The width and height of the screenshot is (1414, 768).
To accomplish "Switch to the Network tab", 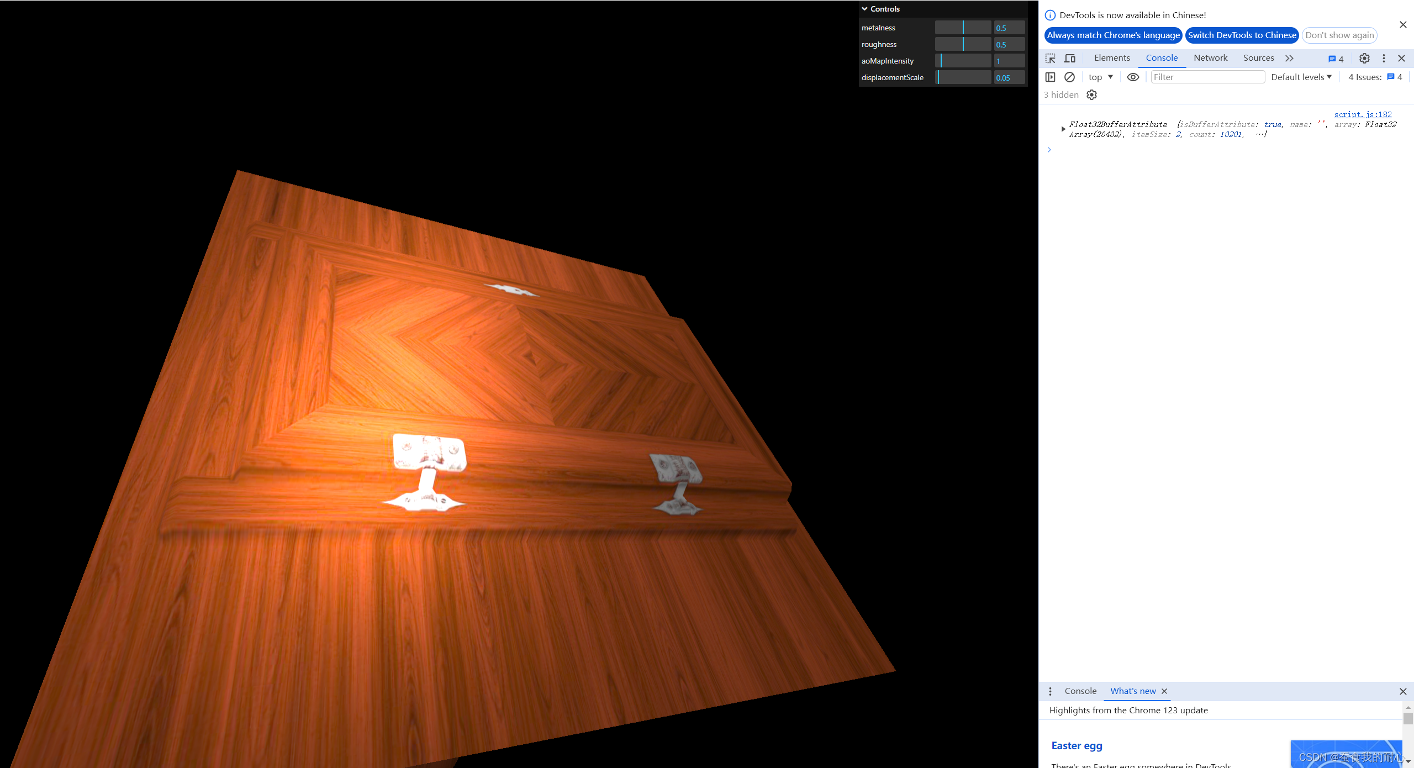I will click(x=1210, y=57).
